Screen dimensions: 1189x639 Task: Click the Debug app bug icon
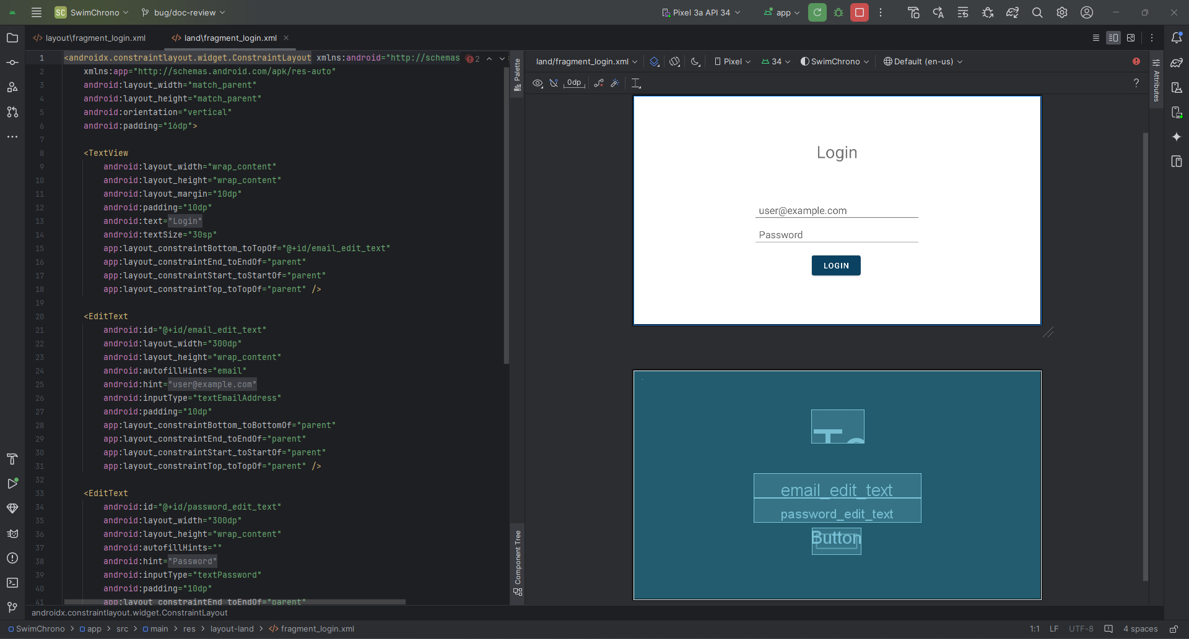coord(838,12)
